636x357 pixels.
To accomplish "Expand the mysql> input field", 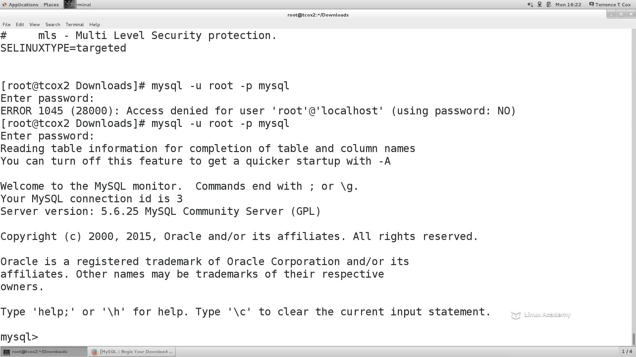I will (x=44, y=337).
